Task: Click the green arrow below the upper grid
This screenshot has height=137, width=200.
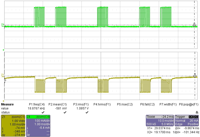Action: [3, 50]
